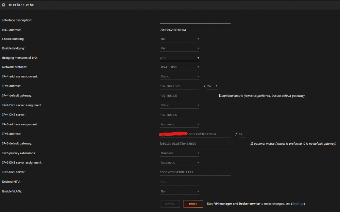Click the IPv4 default gateway label

coord(17,95)
